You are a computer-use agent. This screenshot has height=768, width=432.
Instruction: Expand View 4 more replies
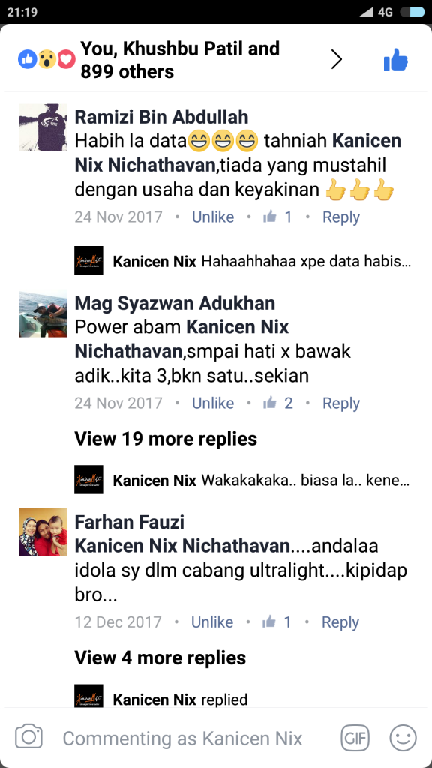160,657
